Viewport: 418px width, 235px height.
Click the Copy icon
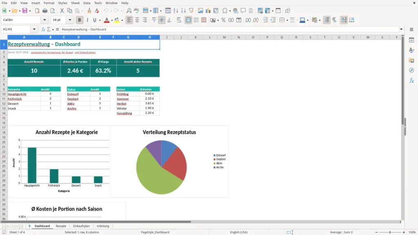(x=69, y=11)
